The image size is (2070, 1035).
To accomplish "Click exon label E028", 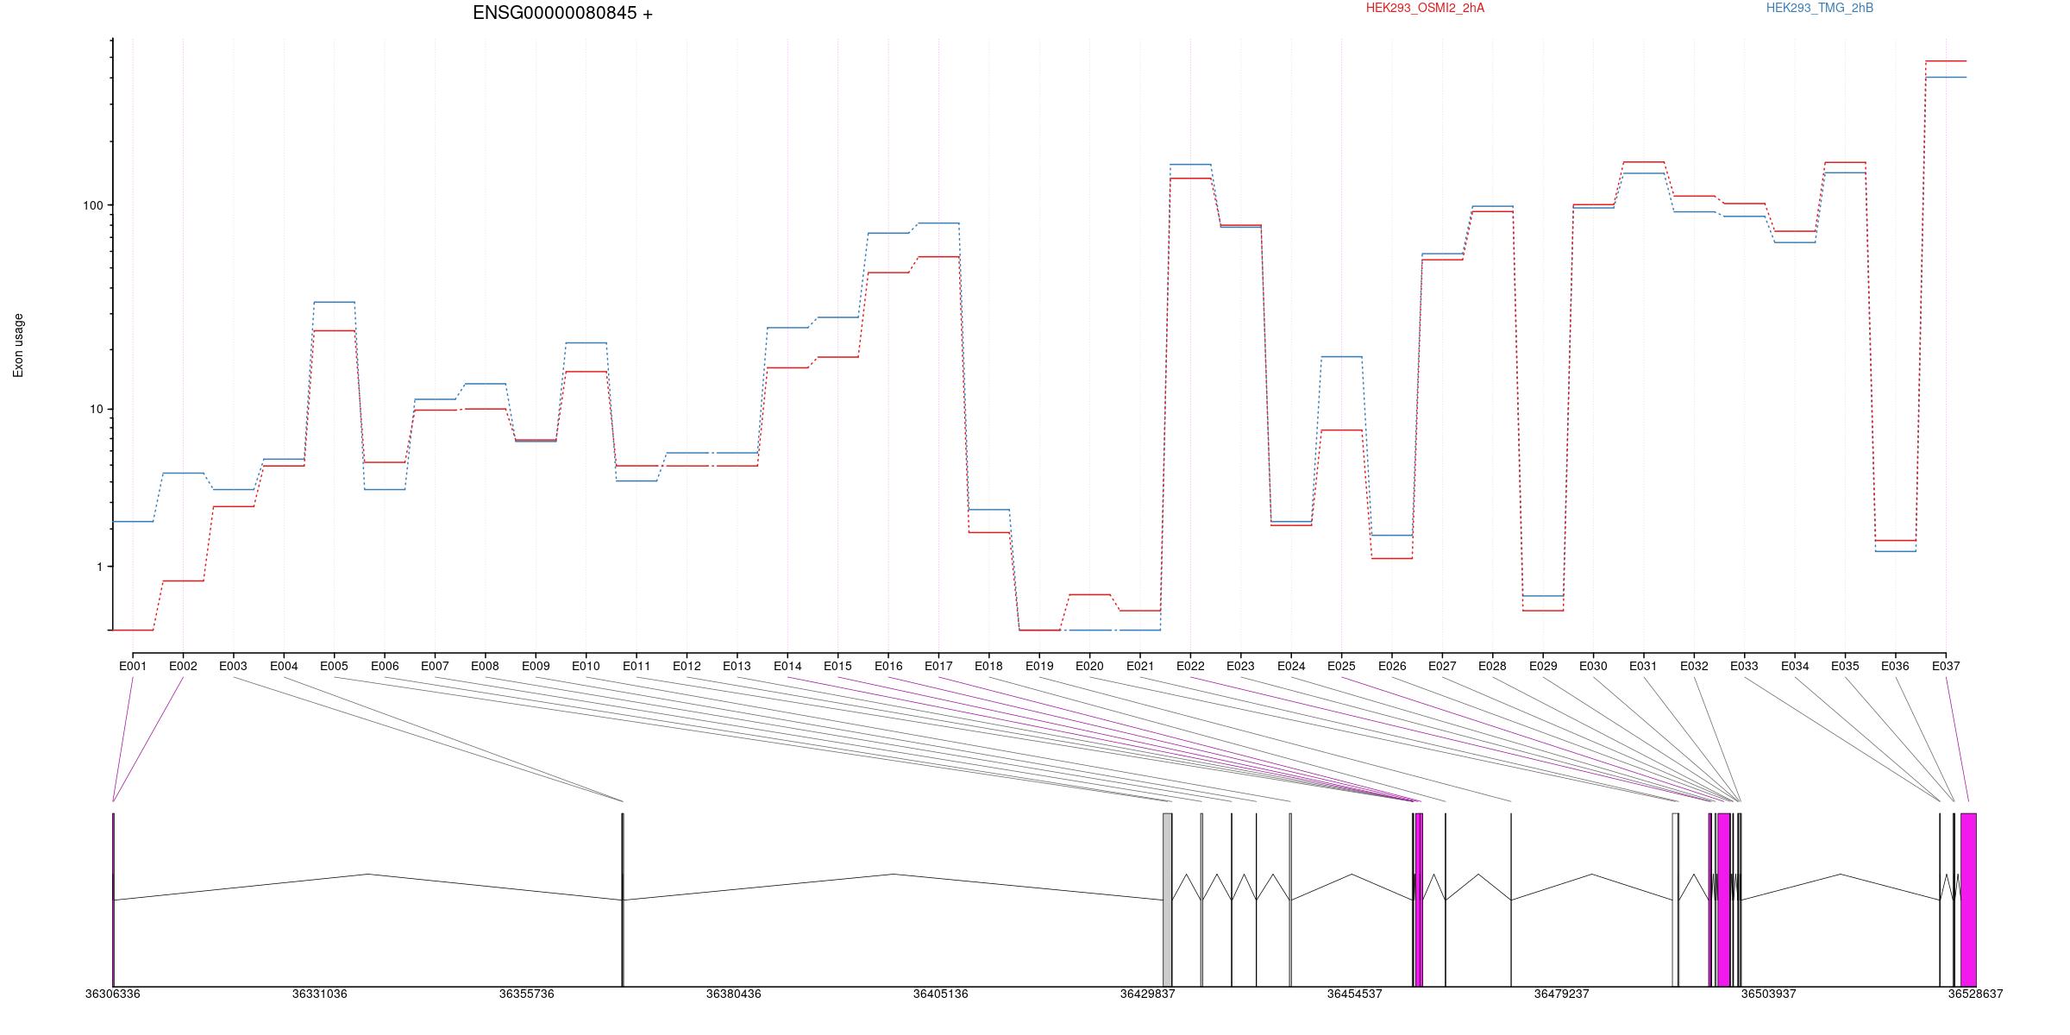I will click(1492, 666).
